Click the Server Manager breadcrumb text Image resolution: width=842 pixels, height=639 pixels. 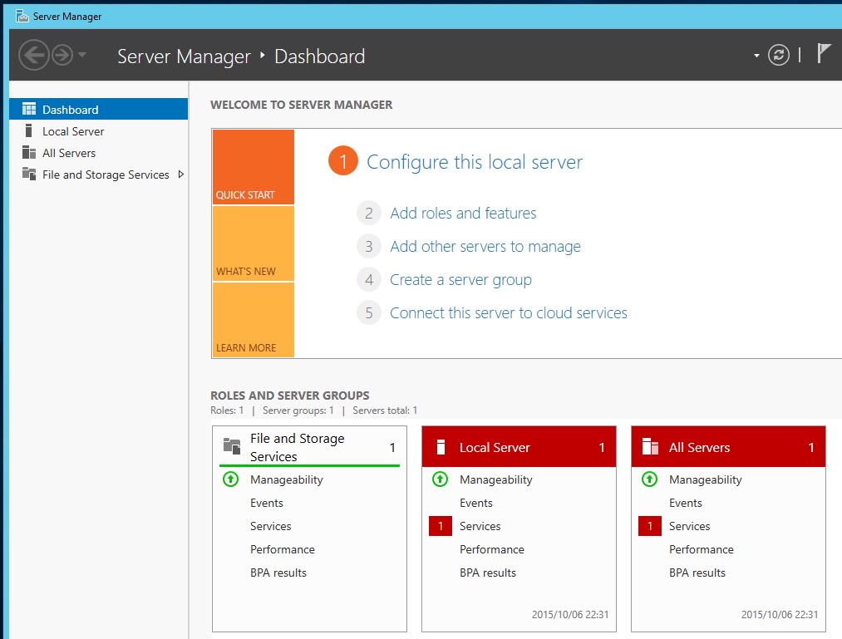pos(184,57)
